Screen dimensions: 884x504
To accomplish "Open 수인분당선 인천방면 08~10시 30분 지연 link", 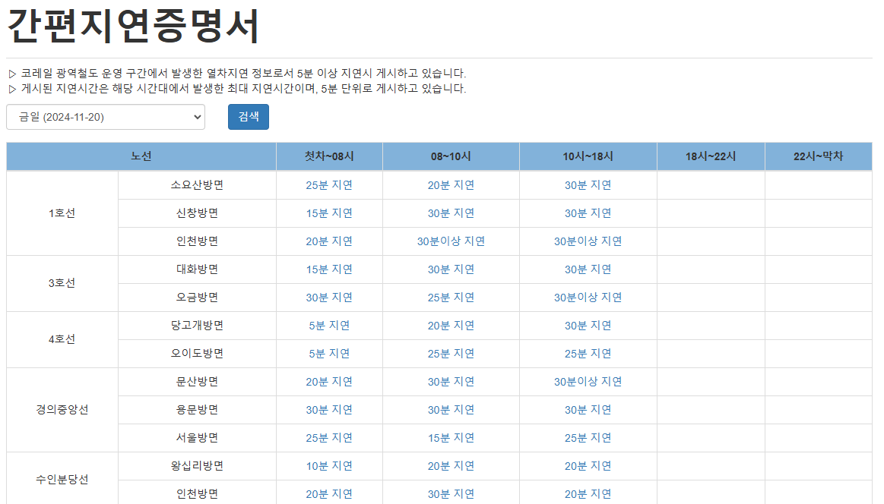I will coord(451,494).
